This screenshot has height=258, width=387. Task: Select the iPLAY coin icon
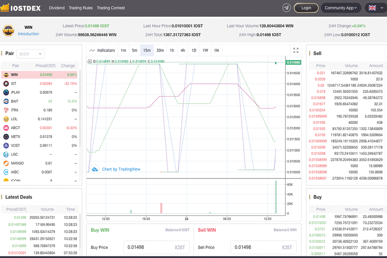point(6,92)
